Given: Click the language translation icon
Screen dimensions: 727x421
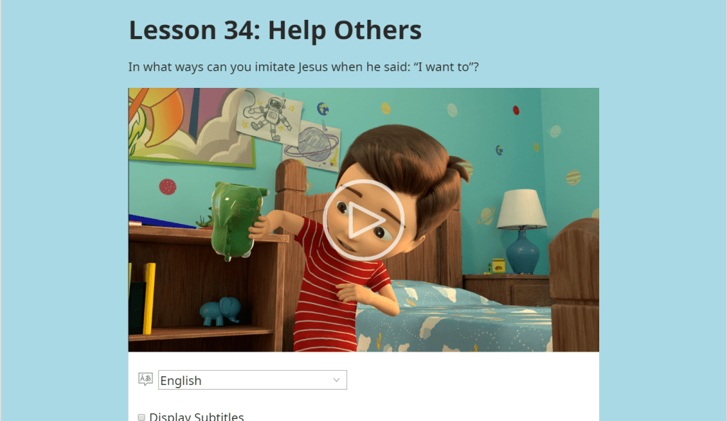Looking at the screenshot, I should 146,379.
